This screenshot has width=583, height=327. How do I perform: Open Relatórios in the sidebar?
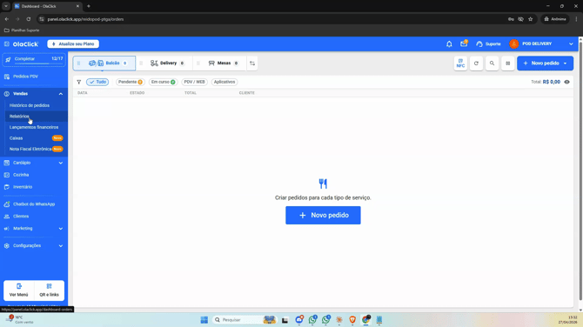[19, 117]
